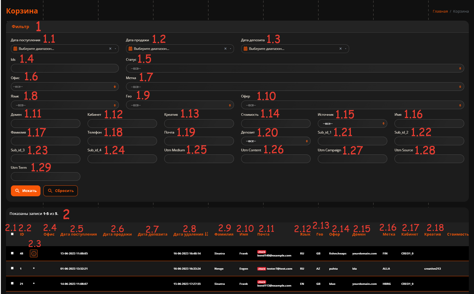Select checkbox for row ID 1
This screenshot has width=474, height=294.
point(12,268)
